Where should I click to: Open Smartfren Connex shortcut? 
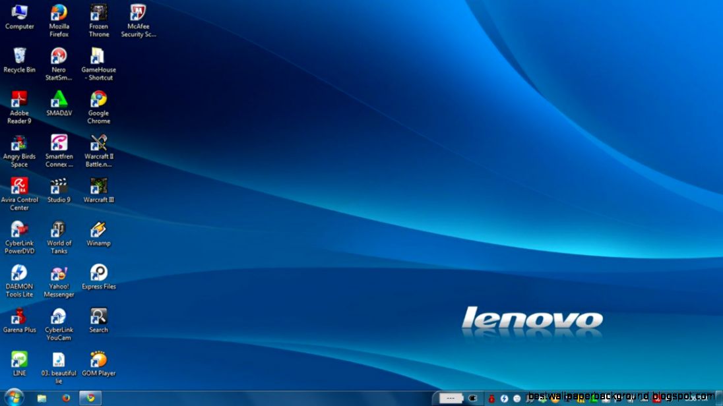click(x=59, y=151)
